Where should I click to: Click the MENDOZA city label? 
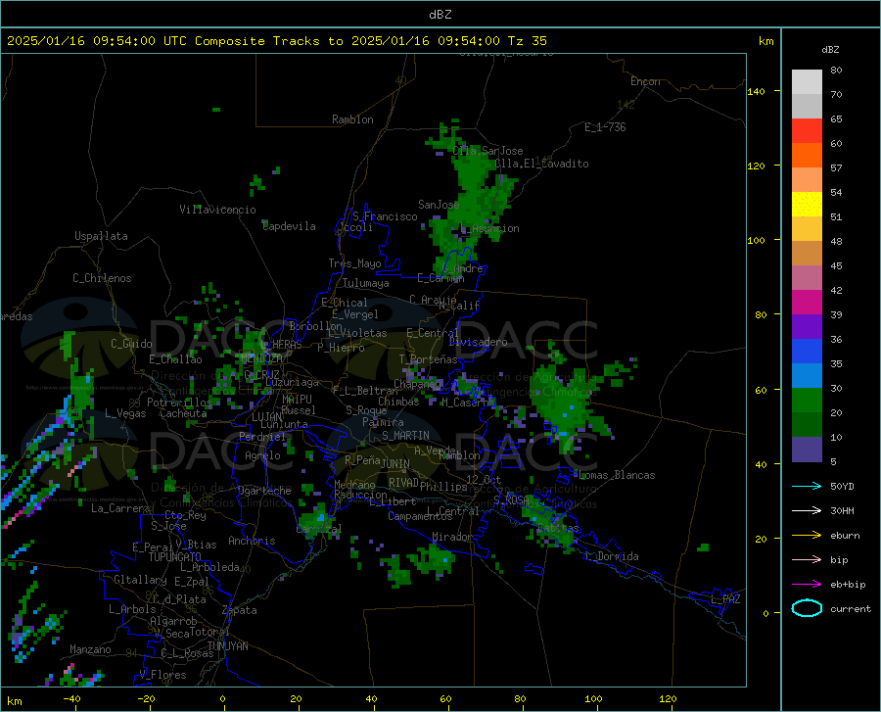coord(261,358)
